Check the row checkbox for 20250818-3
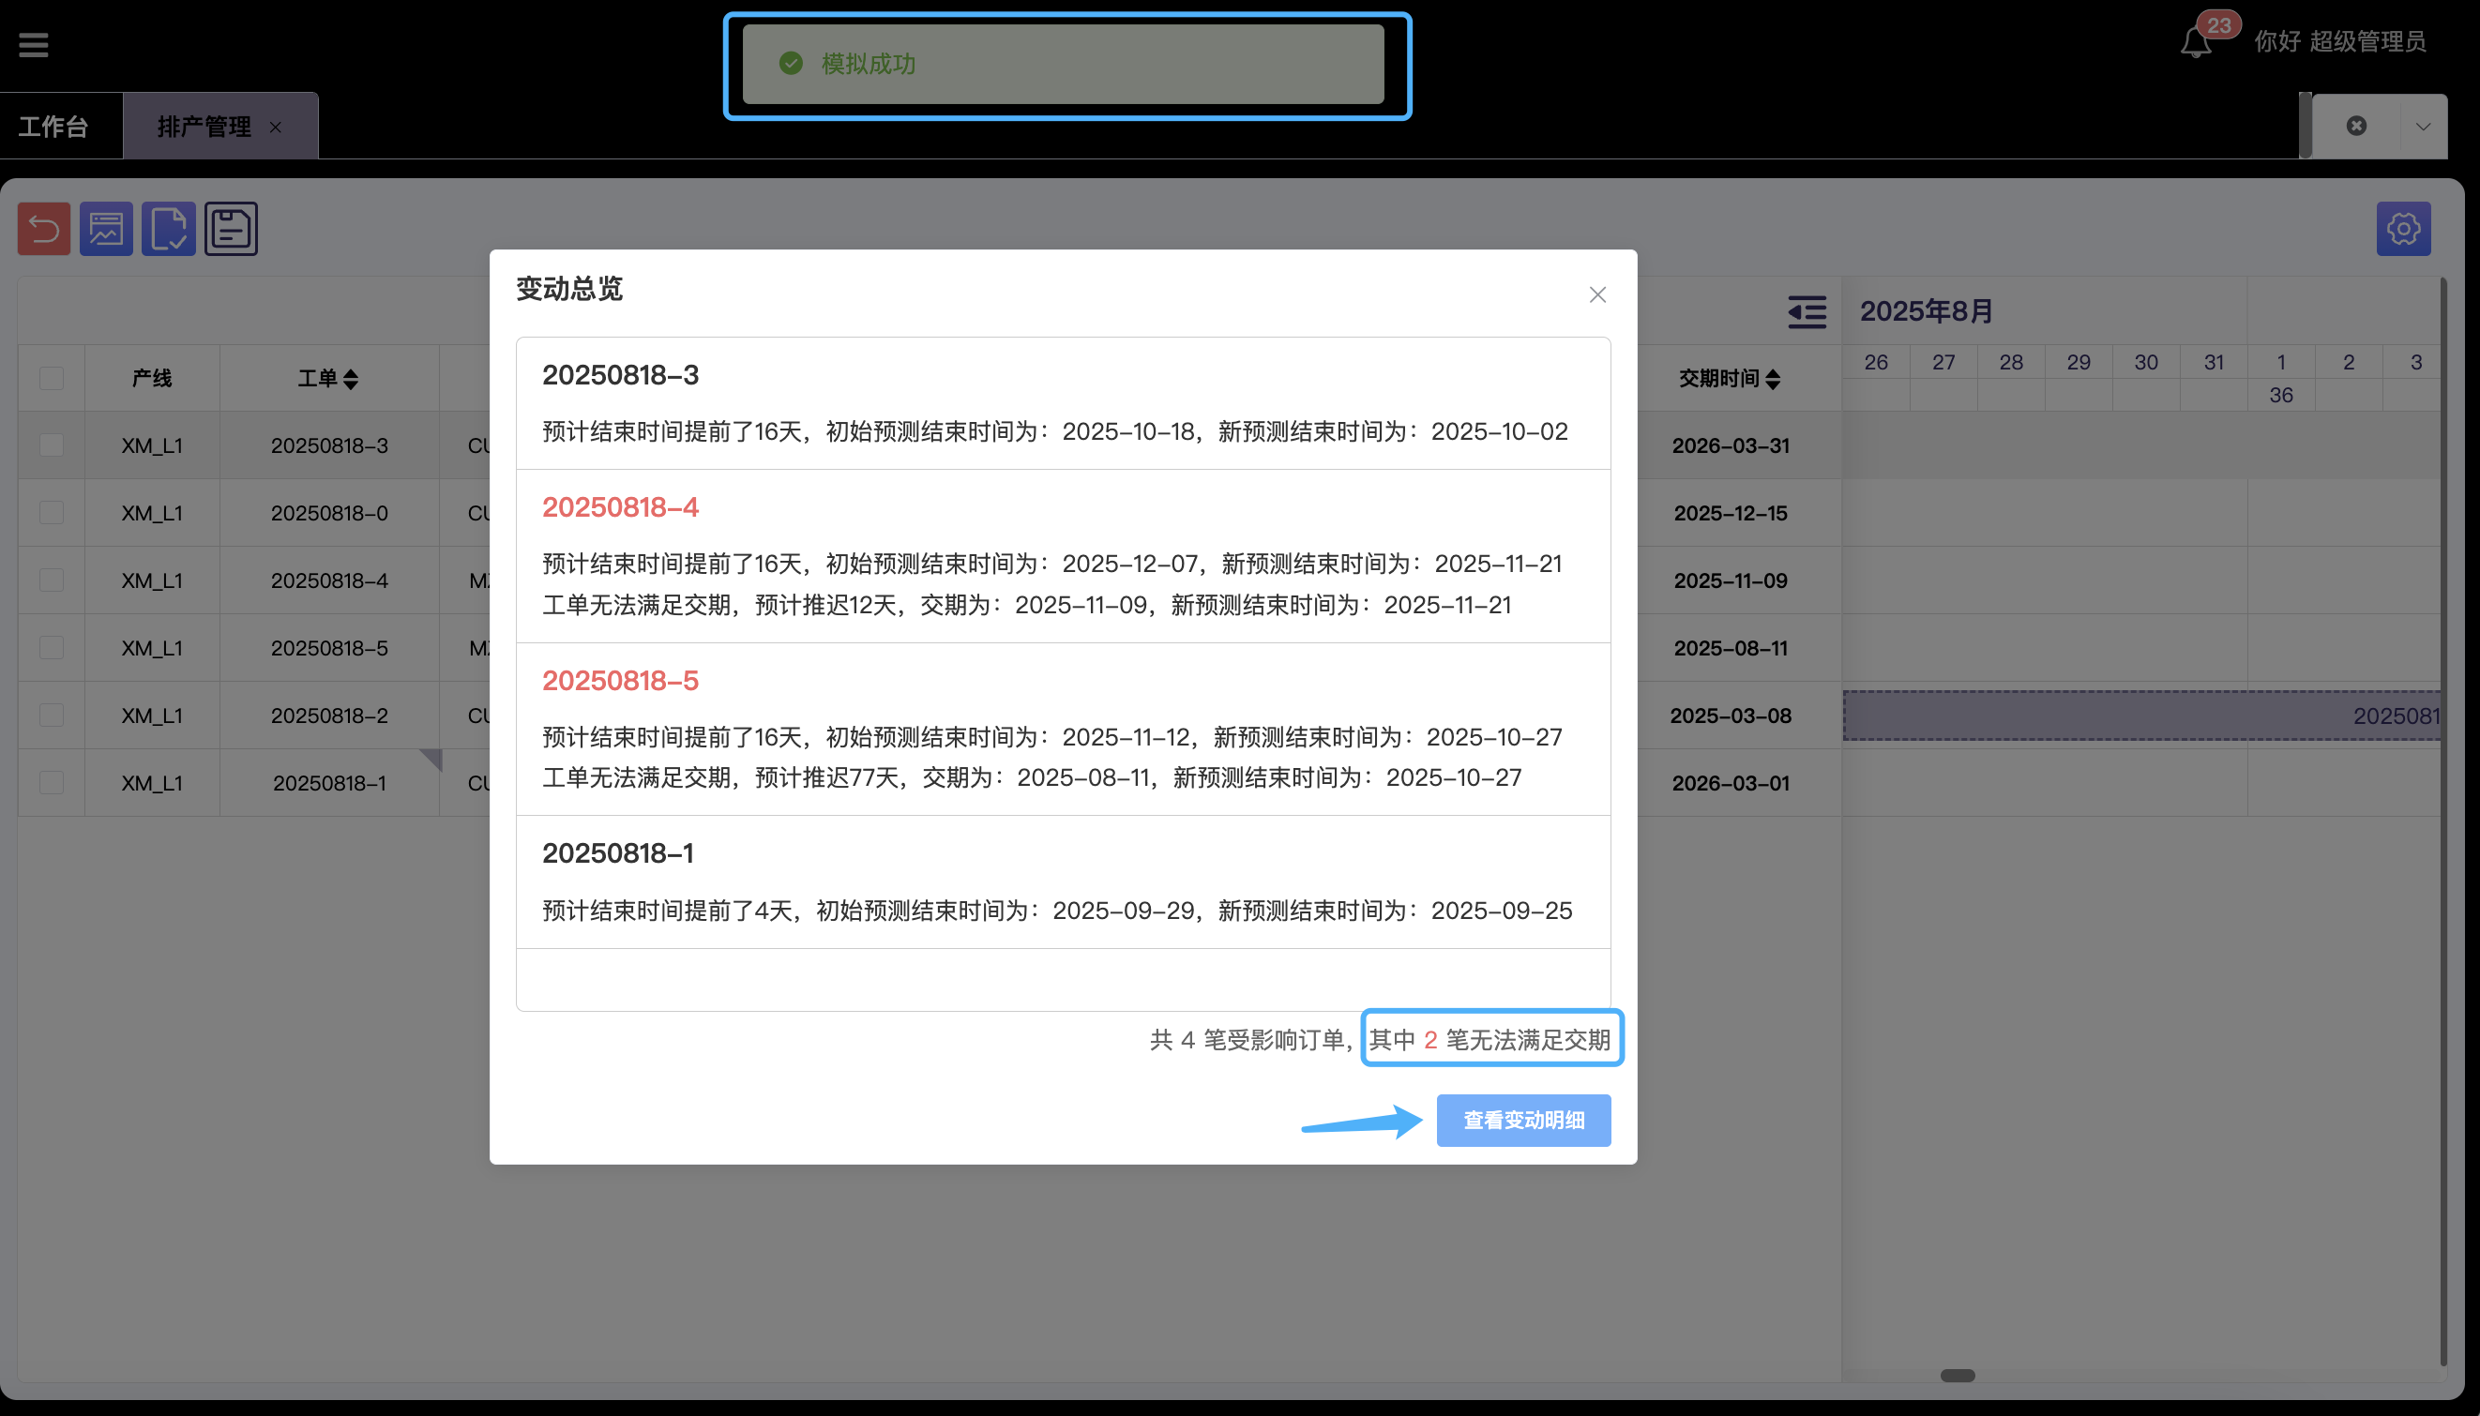Image resolution: width=2480 pixels, height=1416 pixels. (52, 445)
